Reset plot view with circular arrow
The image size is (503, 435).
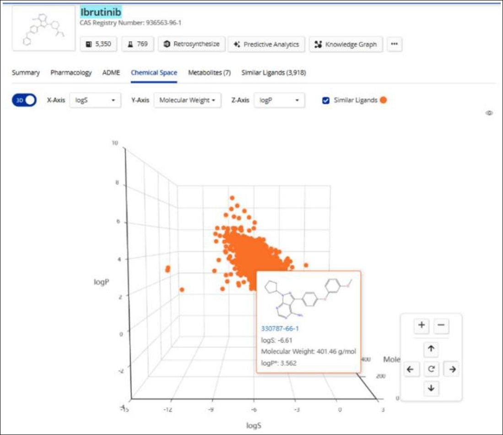(x=431, y=369)
